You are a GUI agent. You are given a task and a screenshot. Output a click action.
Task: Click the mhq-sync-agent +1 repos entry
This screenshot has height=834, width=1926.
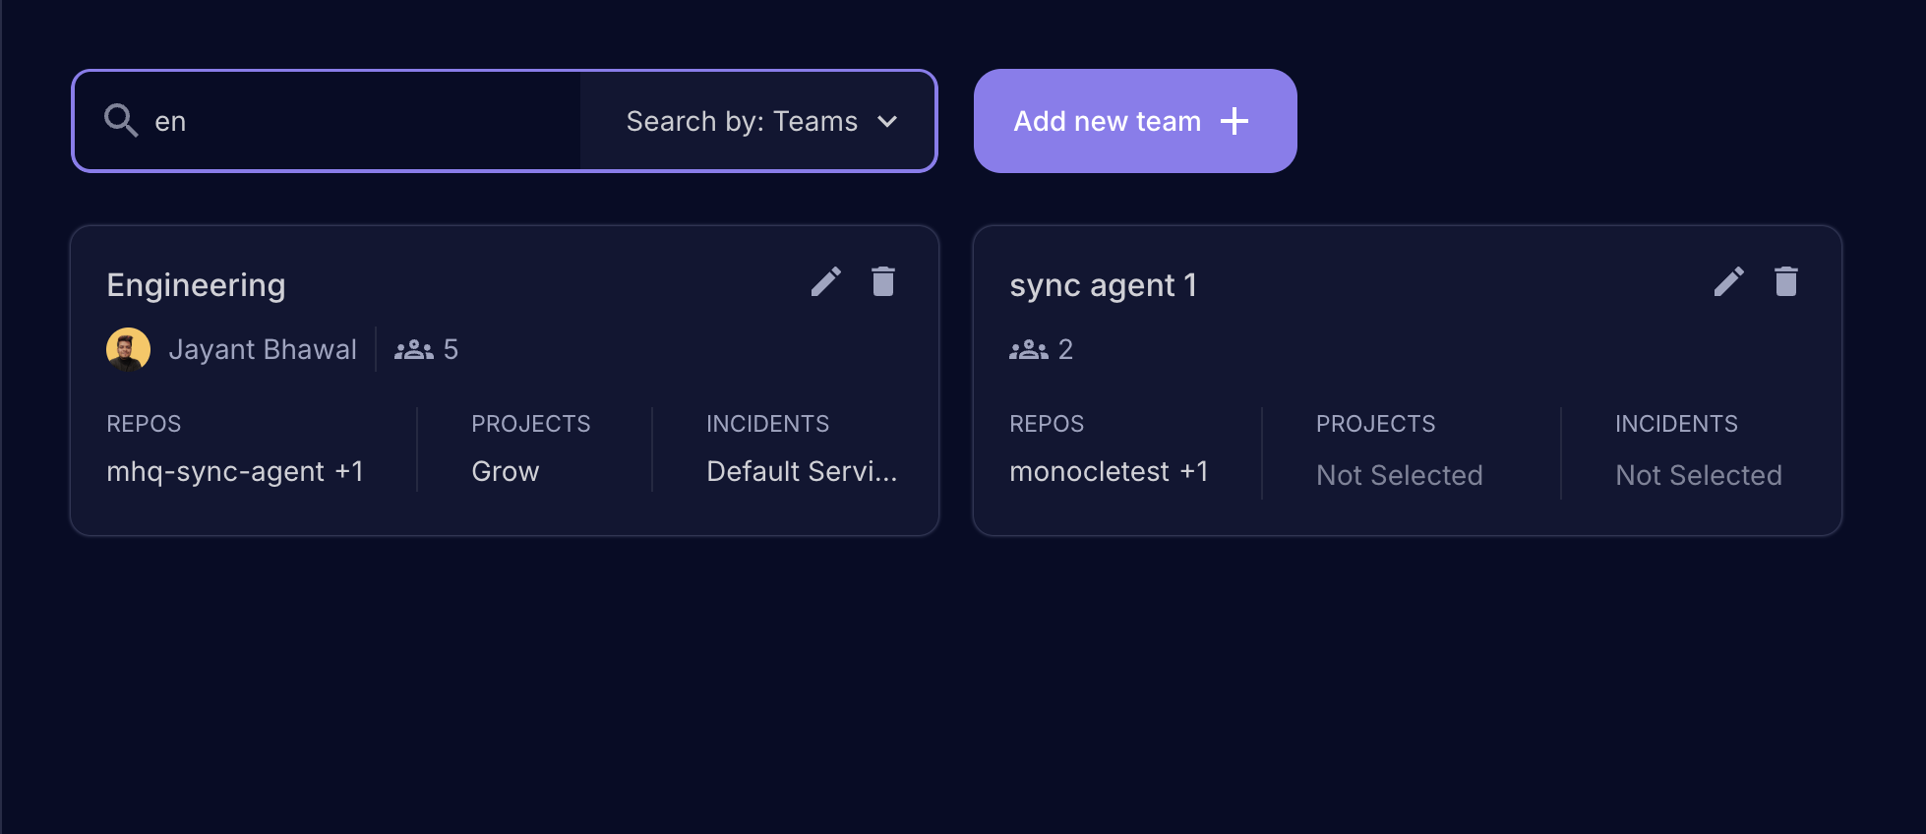235,472
